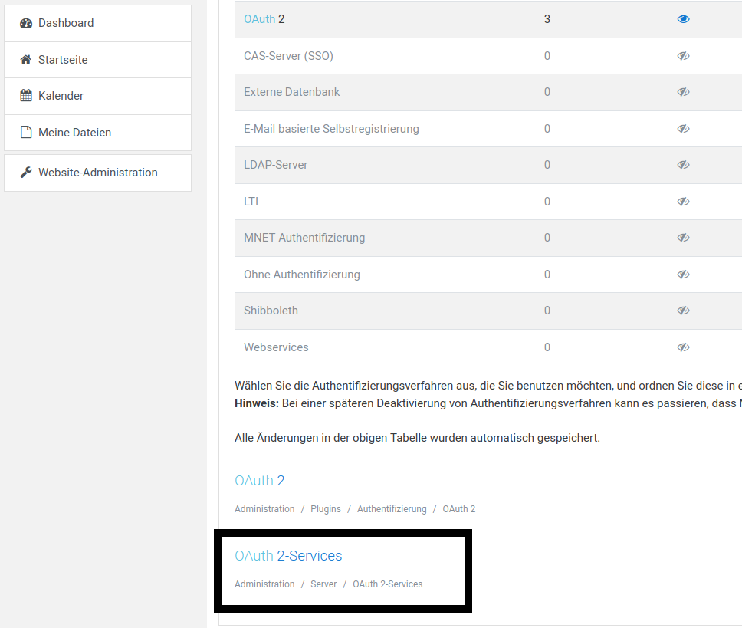Click the Dashboard gauge icon
This screenshot has width=742, height=628.
[26, 23]
